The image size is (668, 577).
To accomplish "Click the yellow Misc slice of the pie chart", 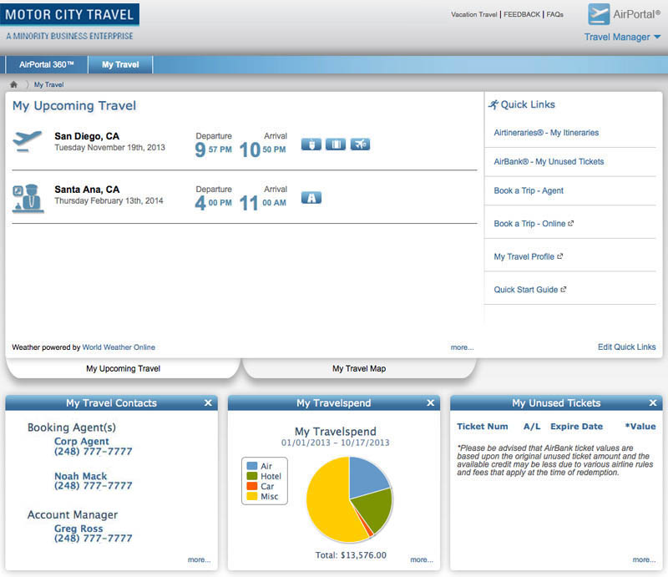I will pyautogui.click(x=328, y=503).
